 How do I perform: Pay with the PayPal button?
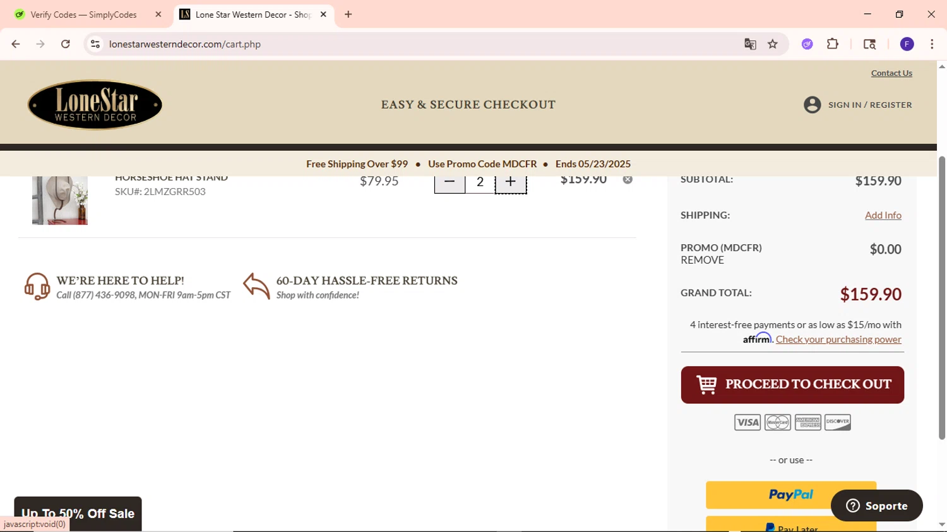(791, 495)
